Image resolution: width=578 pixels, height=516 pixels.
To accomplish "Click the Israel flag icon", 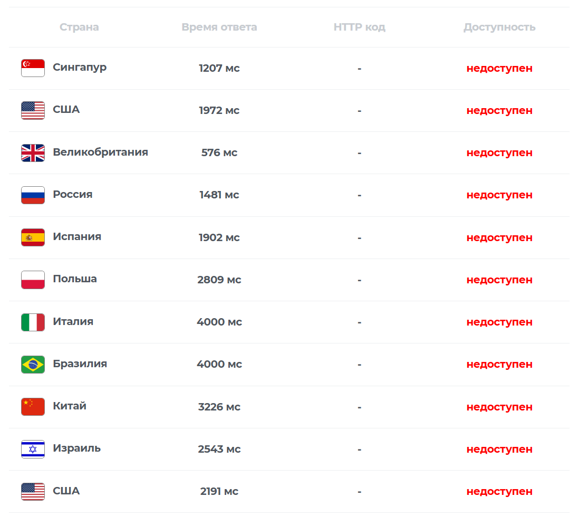I will 33,449.
